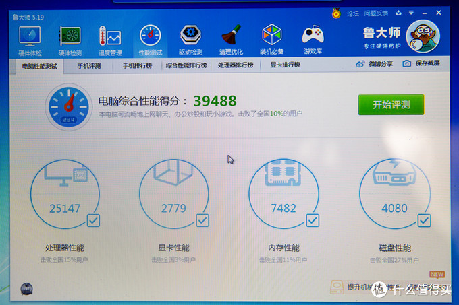Click the 处理器性能 label
The height and width of the screenshot is (305, 459).
point(65,248)
